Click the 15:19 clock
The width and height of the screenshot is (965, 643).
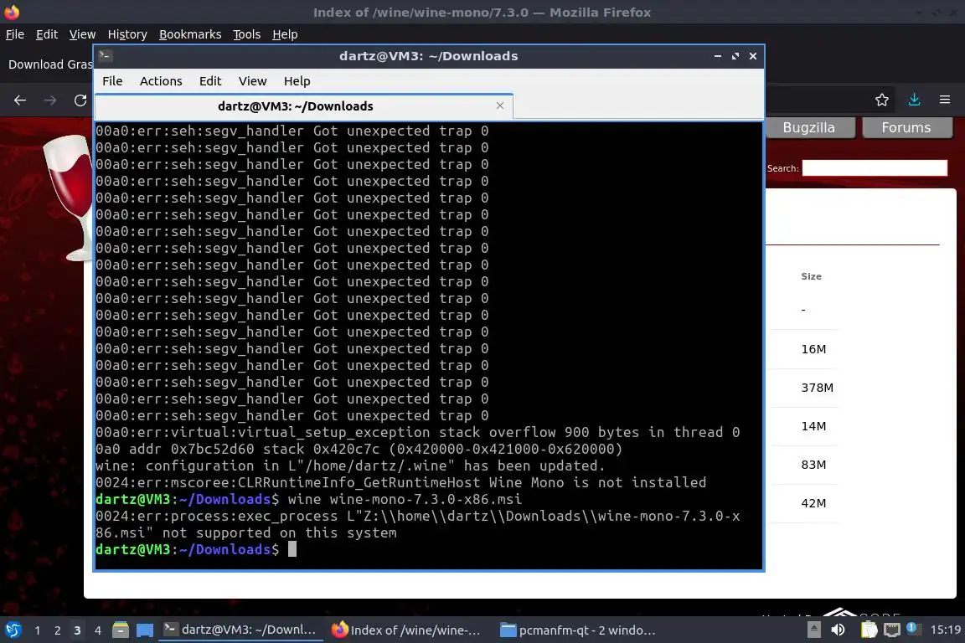point(945,630)
